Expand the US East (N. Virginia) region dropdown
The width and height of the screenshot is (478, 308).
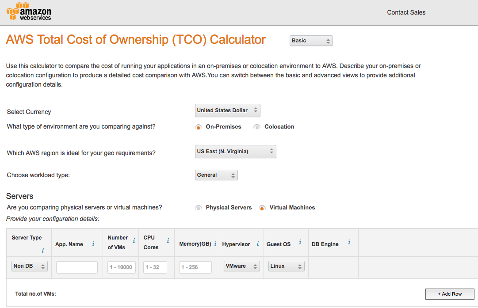point(235,152)
